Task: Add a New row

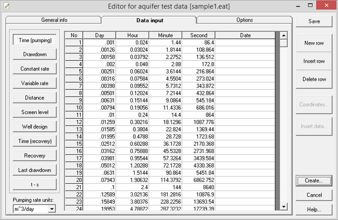Action: (x=314, y=43)
